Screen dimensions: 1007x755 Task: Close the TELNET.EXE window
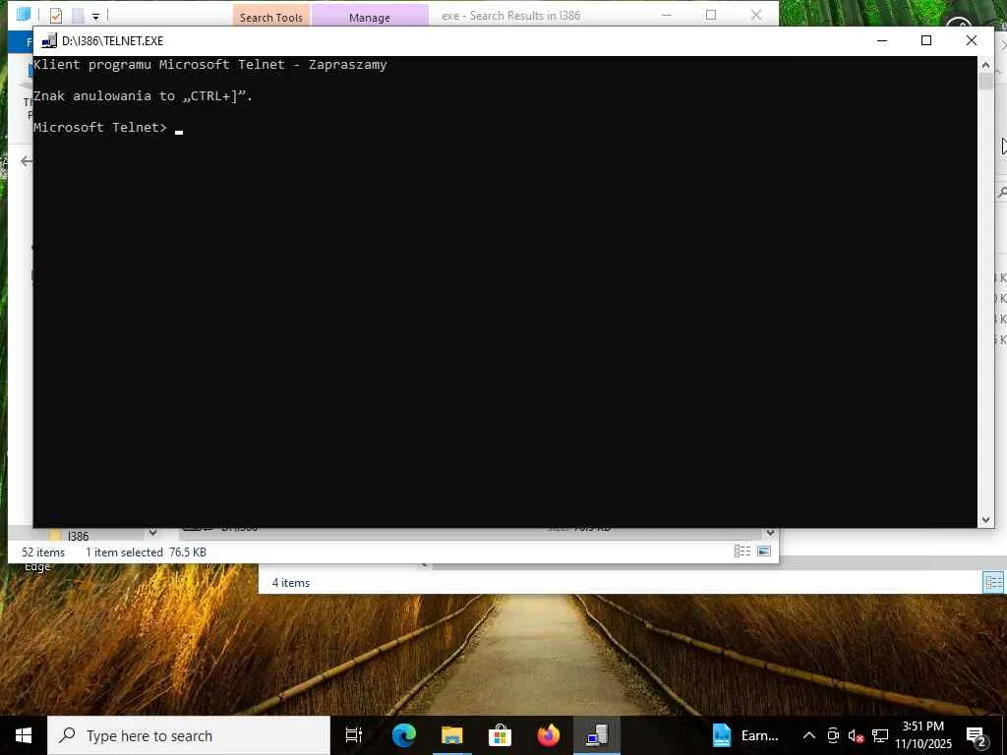pyautogui.click(x=971, y=41)
